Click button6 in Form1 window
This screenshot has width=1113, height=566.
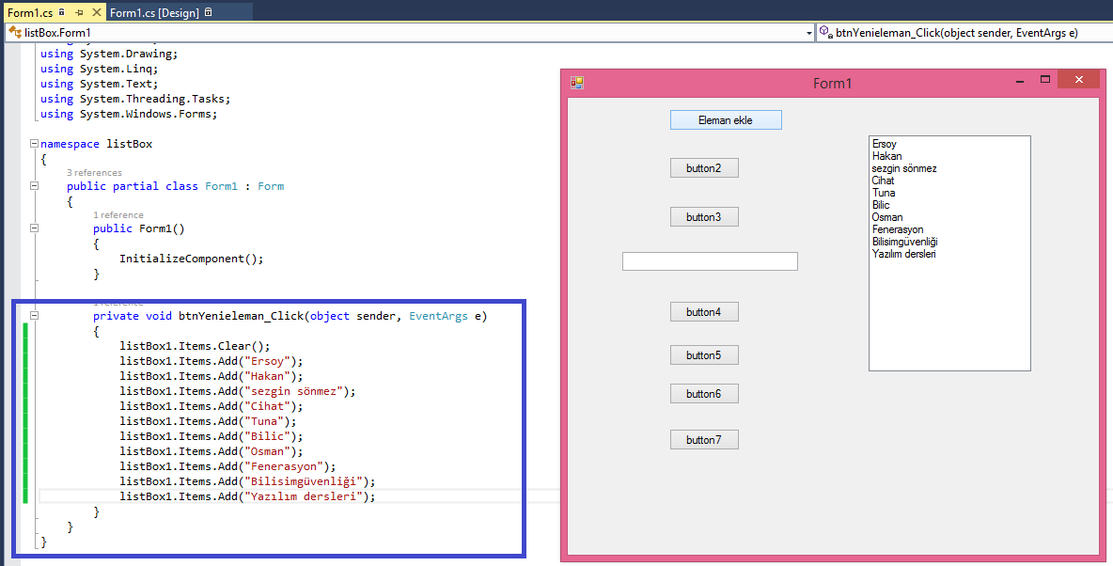[x=704, y=393]
